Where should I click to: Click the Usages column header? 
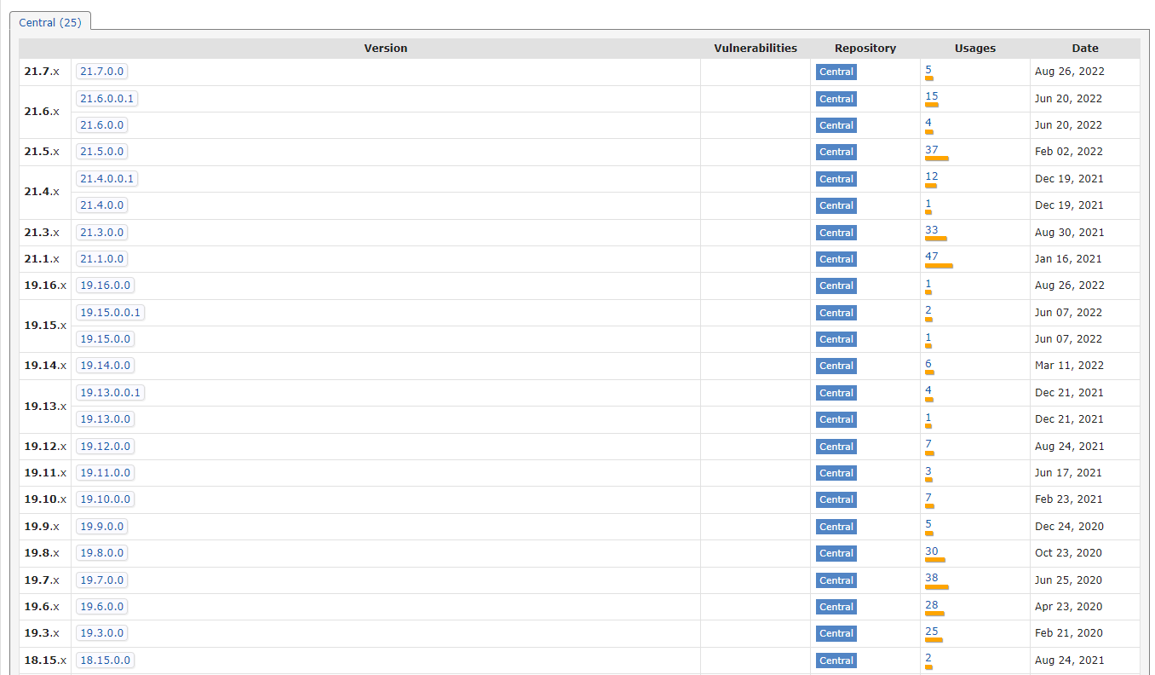[x=975, y=49]
